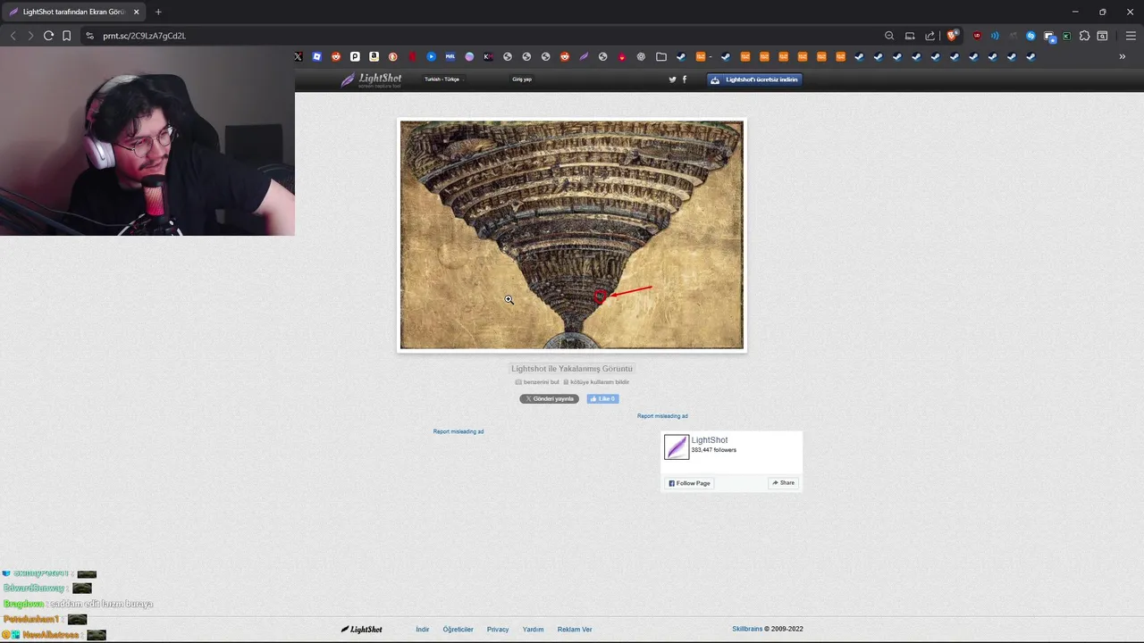
Task: Open the uBlock Origin extension
Action: 977,36
